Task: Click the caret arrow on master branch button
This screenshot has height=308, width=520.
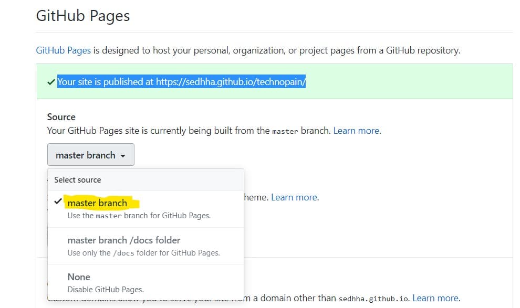Action: (x=123, y=156)
